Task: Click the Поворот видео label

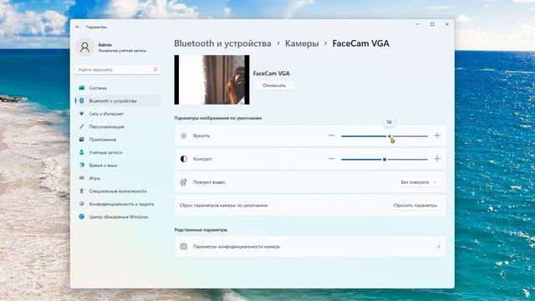Action: (209, 182)
